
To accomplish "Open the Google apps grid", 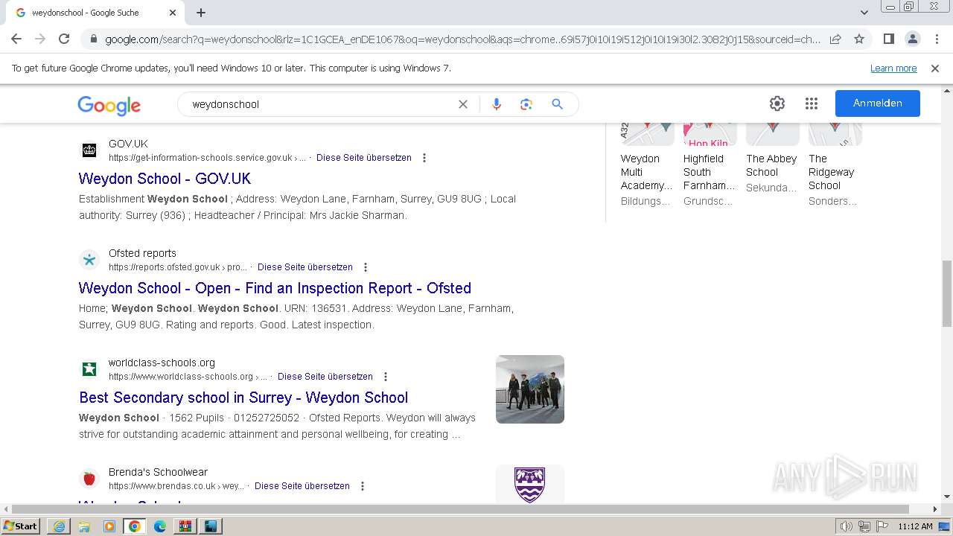I will pyautogui.click(x=812, y=103).
